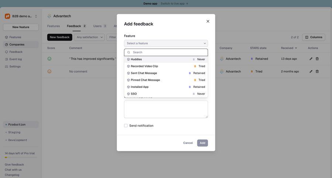Choose Sent Chat Message from feature list

coord(144,73)
